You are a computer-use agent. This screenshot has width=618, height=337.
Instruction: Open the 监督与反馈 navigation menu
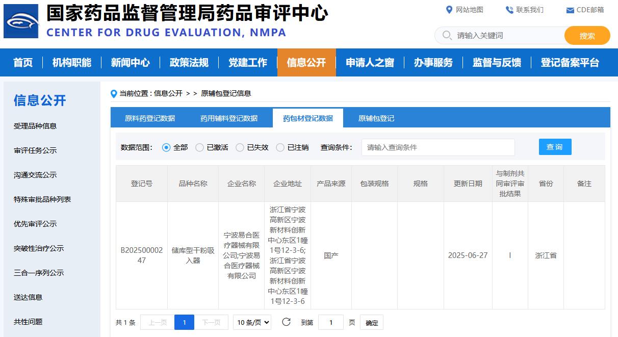pos(497,62)
